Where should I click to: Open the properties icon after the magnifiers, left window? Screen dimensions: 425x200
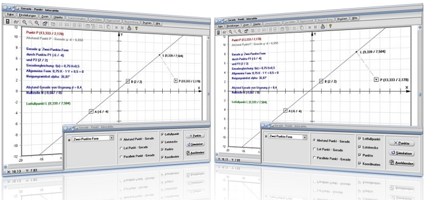pos(45,24)
